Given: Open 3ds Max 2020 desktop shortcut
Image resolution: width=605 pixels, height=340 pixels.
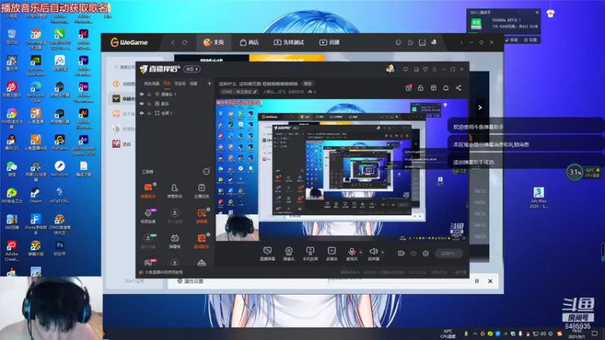Looking at the screenshot, I should 538,197.
